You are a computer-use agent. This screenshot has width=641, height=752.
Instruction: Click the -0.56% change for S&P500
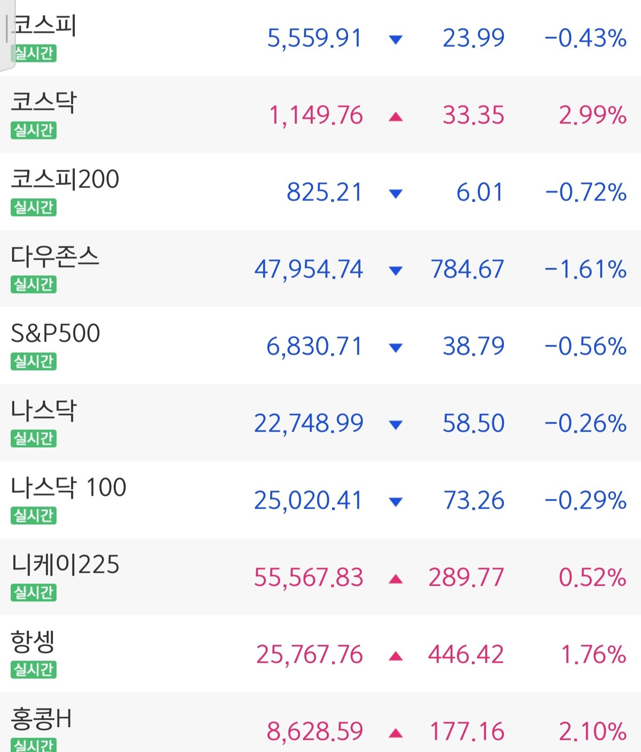(x=585, y=346)
